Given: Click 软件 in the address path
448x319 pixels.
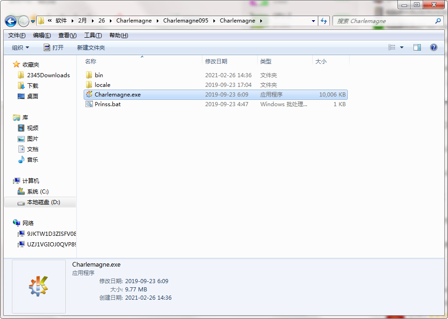Looking at the screenshot, I should (x=61, y=21).
